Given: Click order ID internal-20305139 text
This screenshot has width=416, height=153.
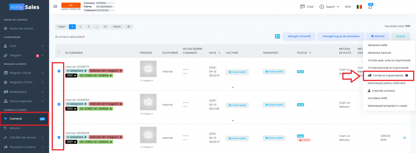Looking at the screenshot, I should [x=77, y=133].
